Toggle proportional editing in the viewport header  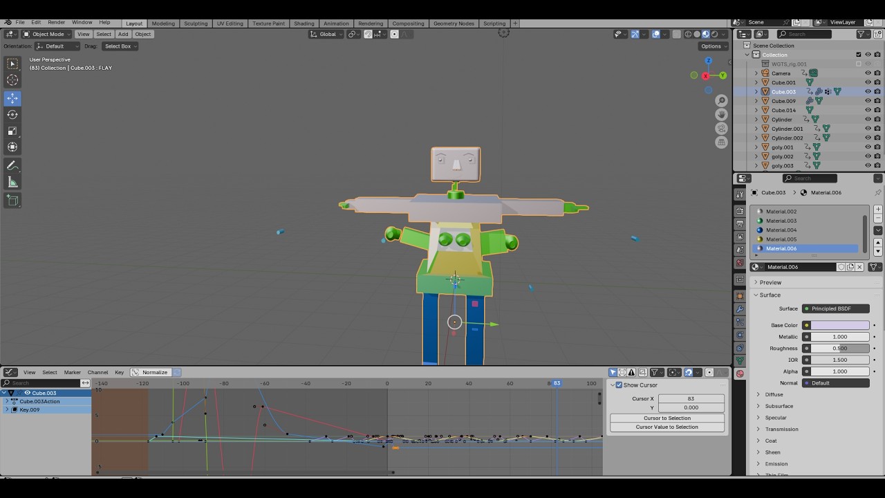395,34
